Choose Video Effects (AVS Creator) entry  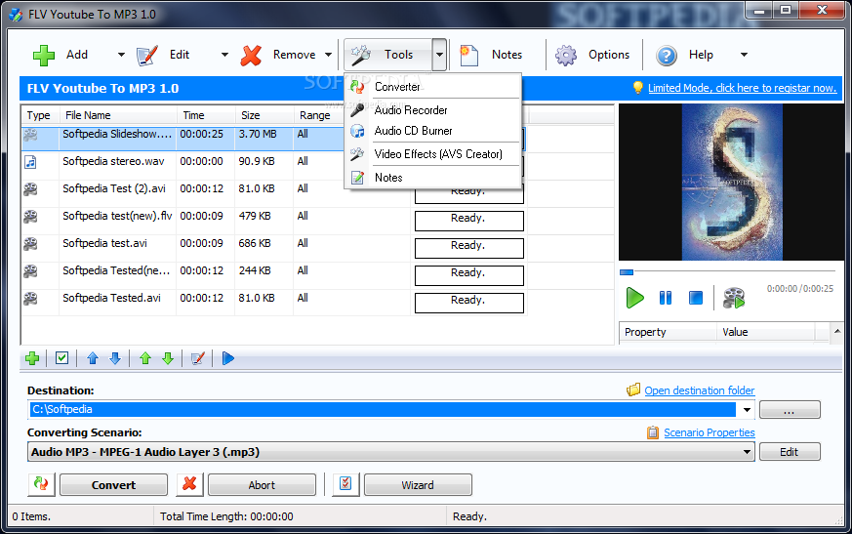(x=433, y=154)
